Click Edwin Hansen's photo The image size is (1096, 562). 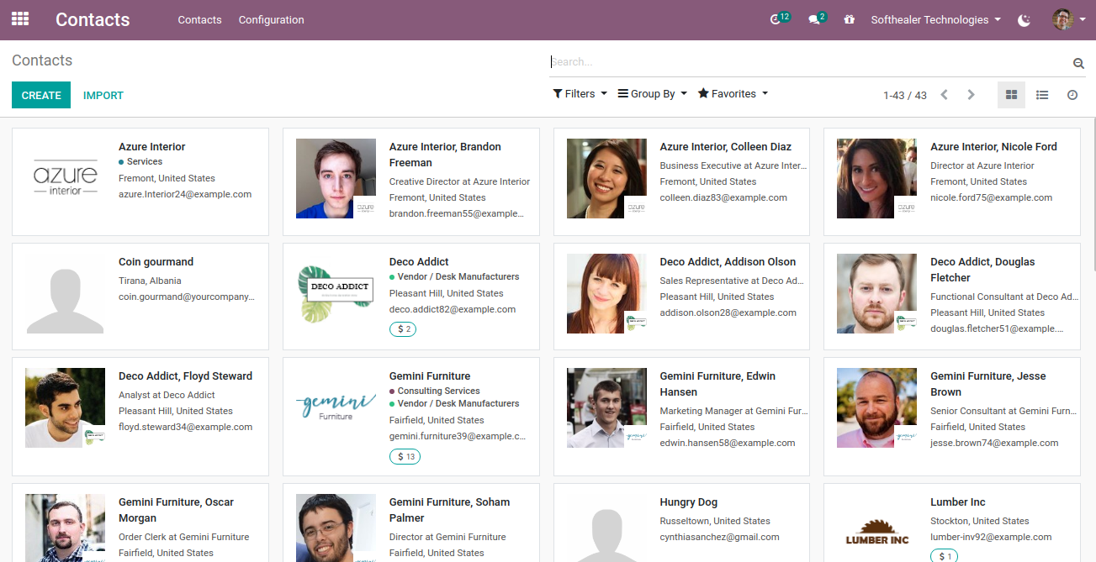coord(606,407)
